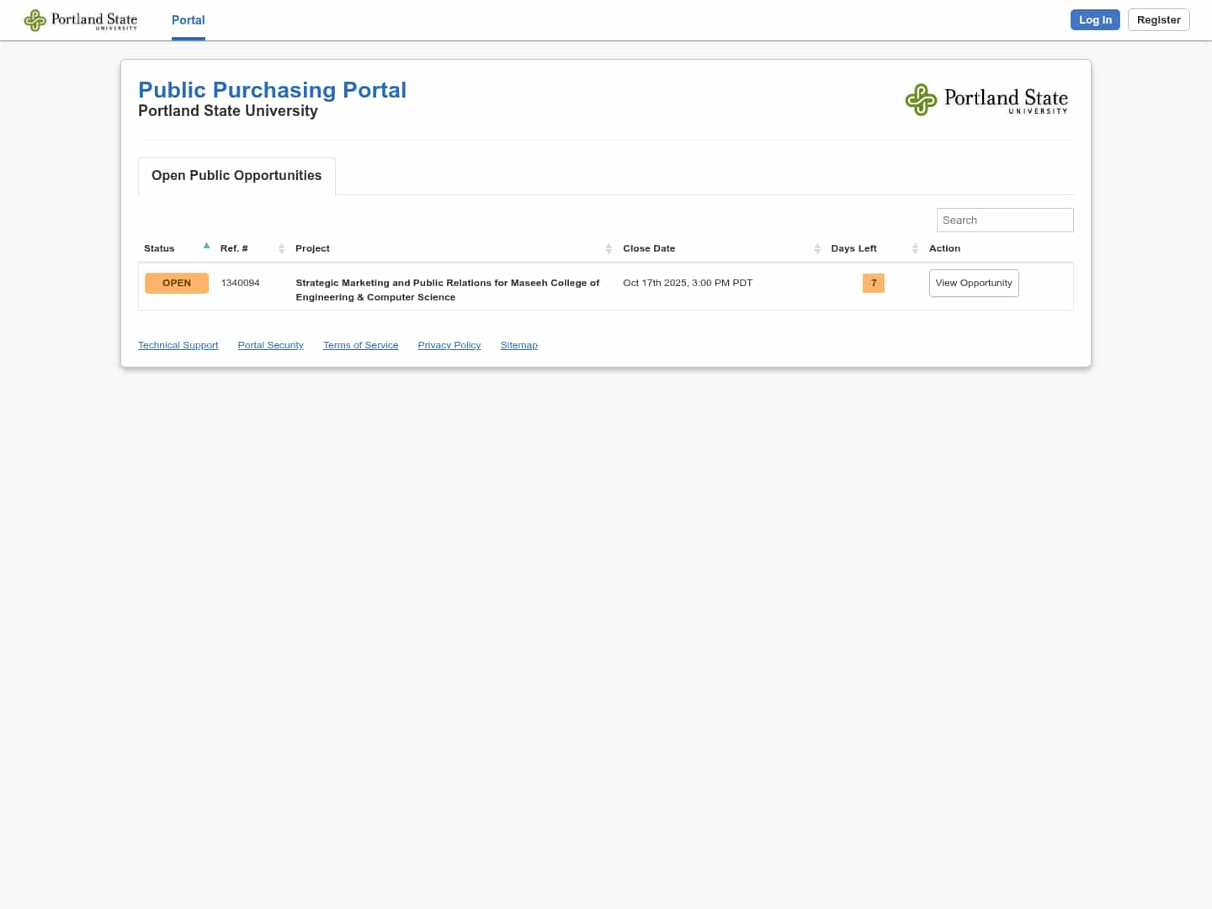Click the Status column ascending sort arrow
This screenshot has width=1212, height=909.
[206, 247]
